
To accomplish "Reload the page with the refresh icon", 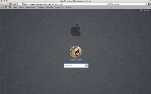I will pos(108,4).
